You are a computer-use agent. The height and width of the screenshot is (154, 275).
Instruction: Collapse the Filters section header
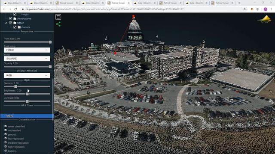point(26,116)
